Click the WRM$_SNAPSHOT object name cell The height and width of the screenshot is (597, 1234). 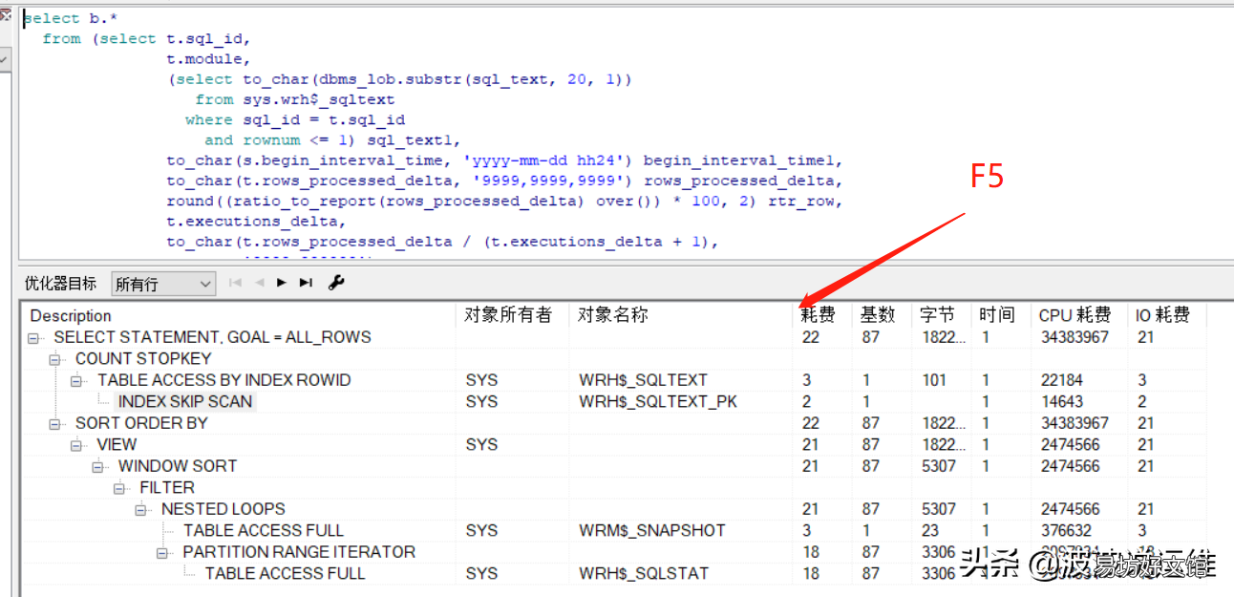click(x=652, y=531)
